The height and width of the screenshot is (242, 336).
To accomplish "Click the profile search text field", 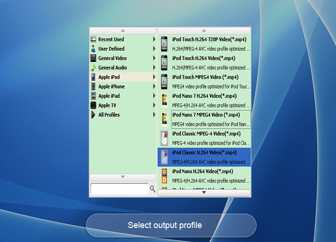I will pos(119,189).
